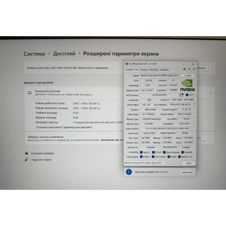Switch to the Sensors tab

[144, 70]
